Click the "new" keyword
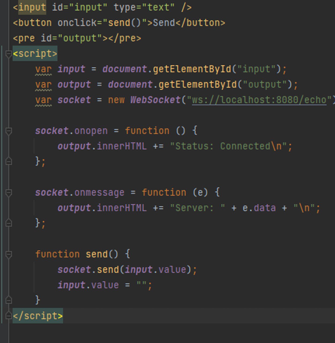This screenshot has width=335, height=343. [116, 100]
